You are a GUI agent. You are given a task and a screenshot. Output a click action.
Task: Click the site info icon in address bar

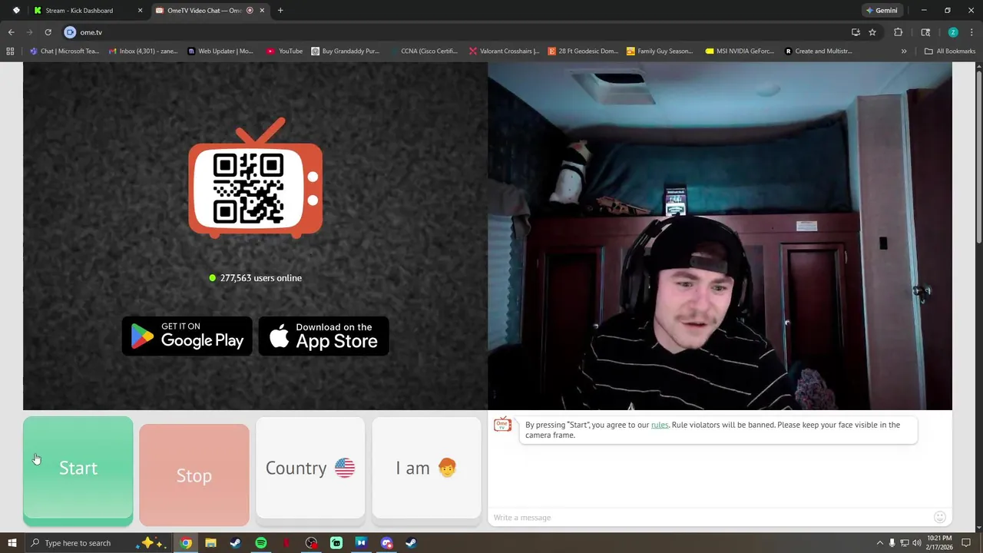tap(70, 32)
